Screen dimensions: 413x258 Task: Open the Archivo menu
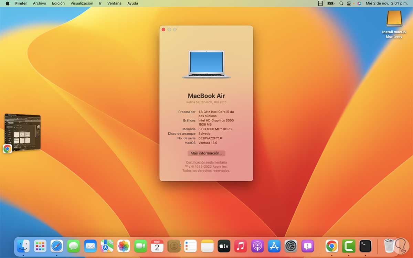pos(39,3)
